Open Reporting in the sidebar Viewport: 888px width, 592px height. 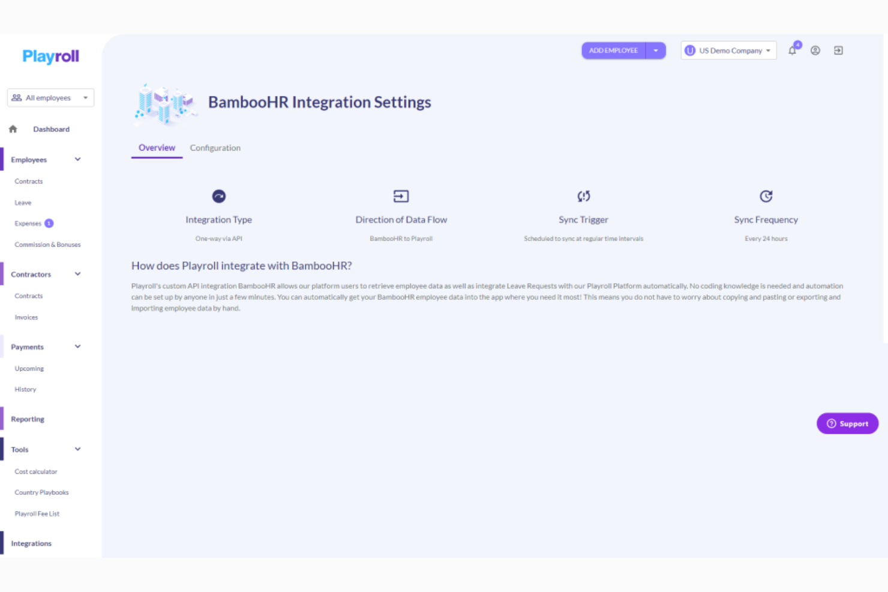click(28, 419)
